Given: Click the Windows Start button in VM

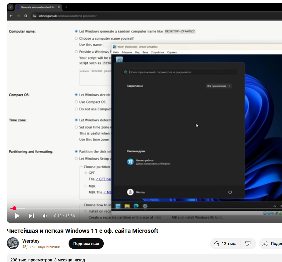Looking at the screenshot, I should [118, 206].
